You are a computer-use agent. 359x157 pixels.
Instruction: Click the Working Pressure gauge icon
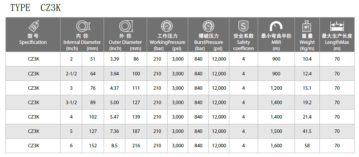click(x=167, y=26)
